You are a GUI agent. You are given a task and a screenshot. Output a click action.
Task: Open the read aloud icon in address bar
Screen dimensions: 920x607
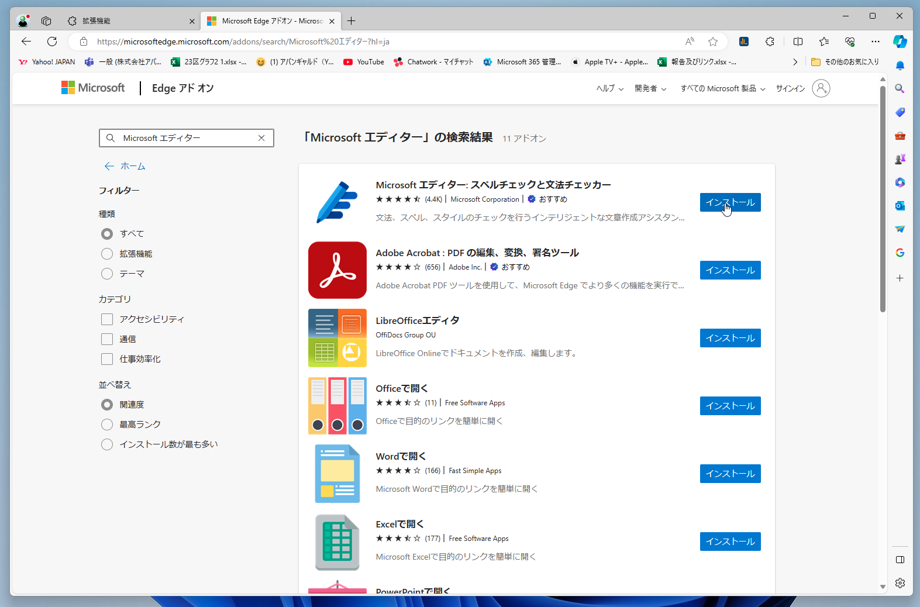(x=690, y=42)
